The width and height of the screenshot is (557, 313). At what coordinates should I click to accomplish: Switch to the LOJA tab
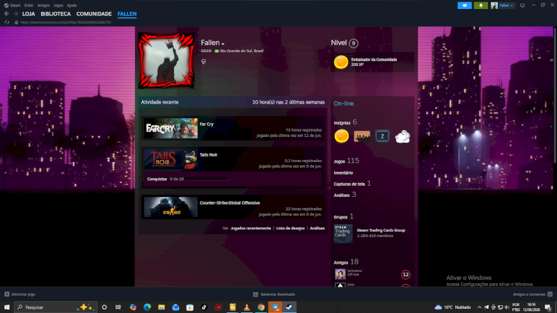[29, 14]
